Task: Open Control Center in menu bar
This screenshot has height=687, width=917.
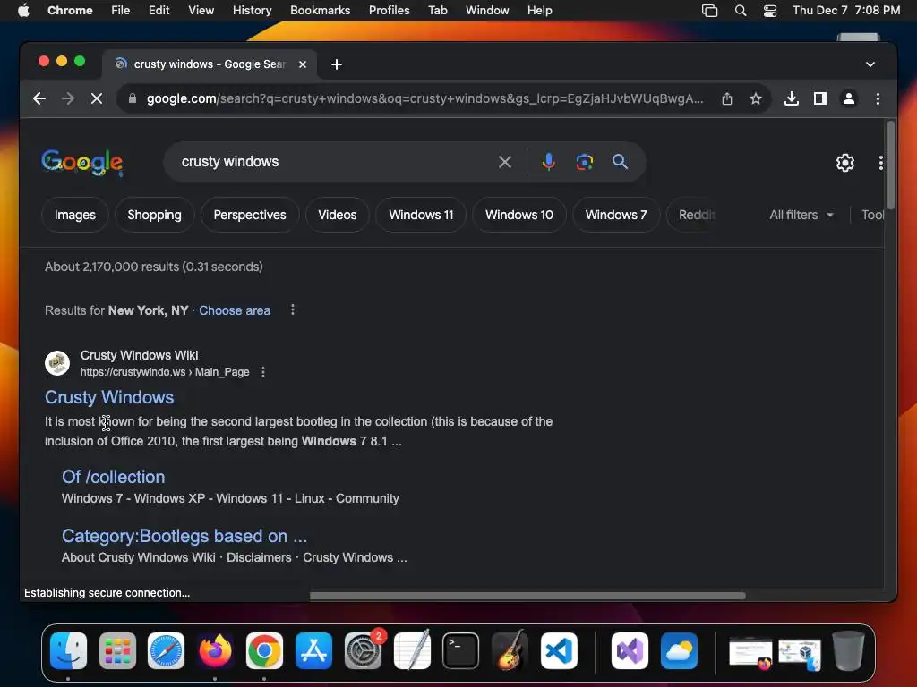Action: (x=770, y=11)
